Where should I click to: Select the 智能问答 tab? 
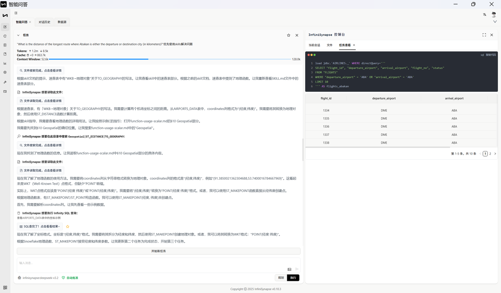[x=22, y=22]
